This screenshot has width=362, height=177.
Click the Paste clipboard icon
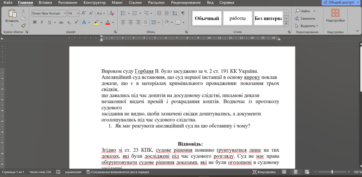point(12,13)
